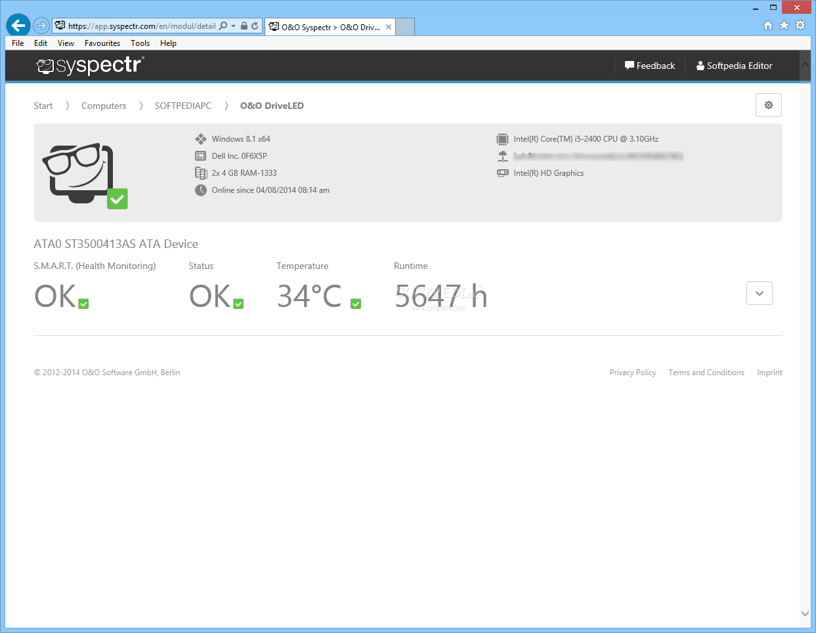Click the CPU chip icon
Screen dimensions: 816x633
pos(502,139)
